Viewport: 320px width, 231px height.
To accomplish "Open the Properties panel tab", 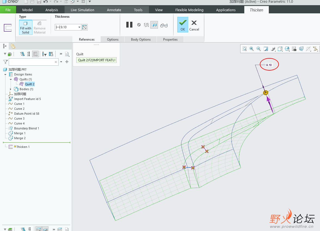I will point(170,39).
